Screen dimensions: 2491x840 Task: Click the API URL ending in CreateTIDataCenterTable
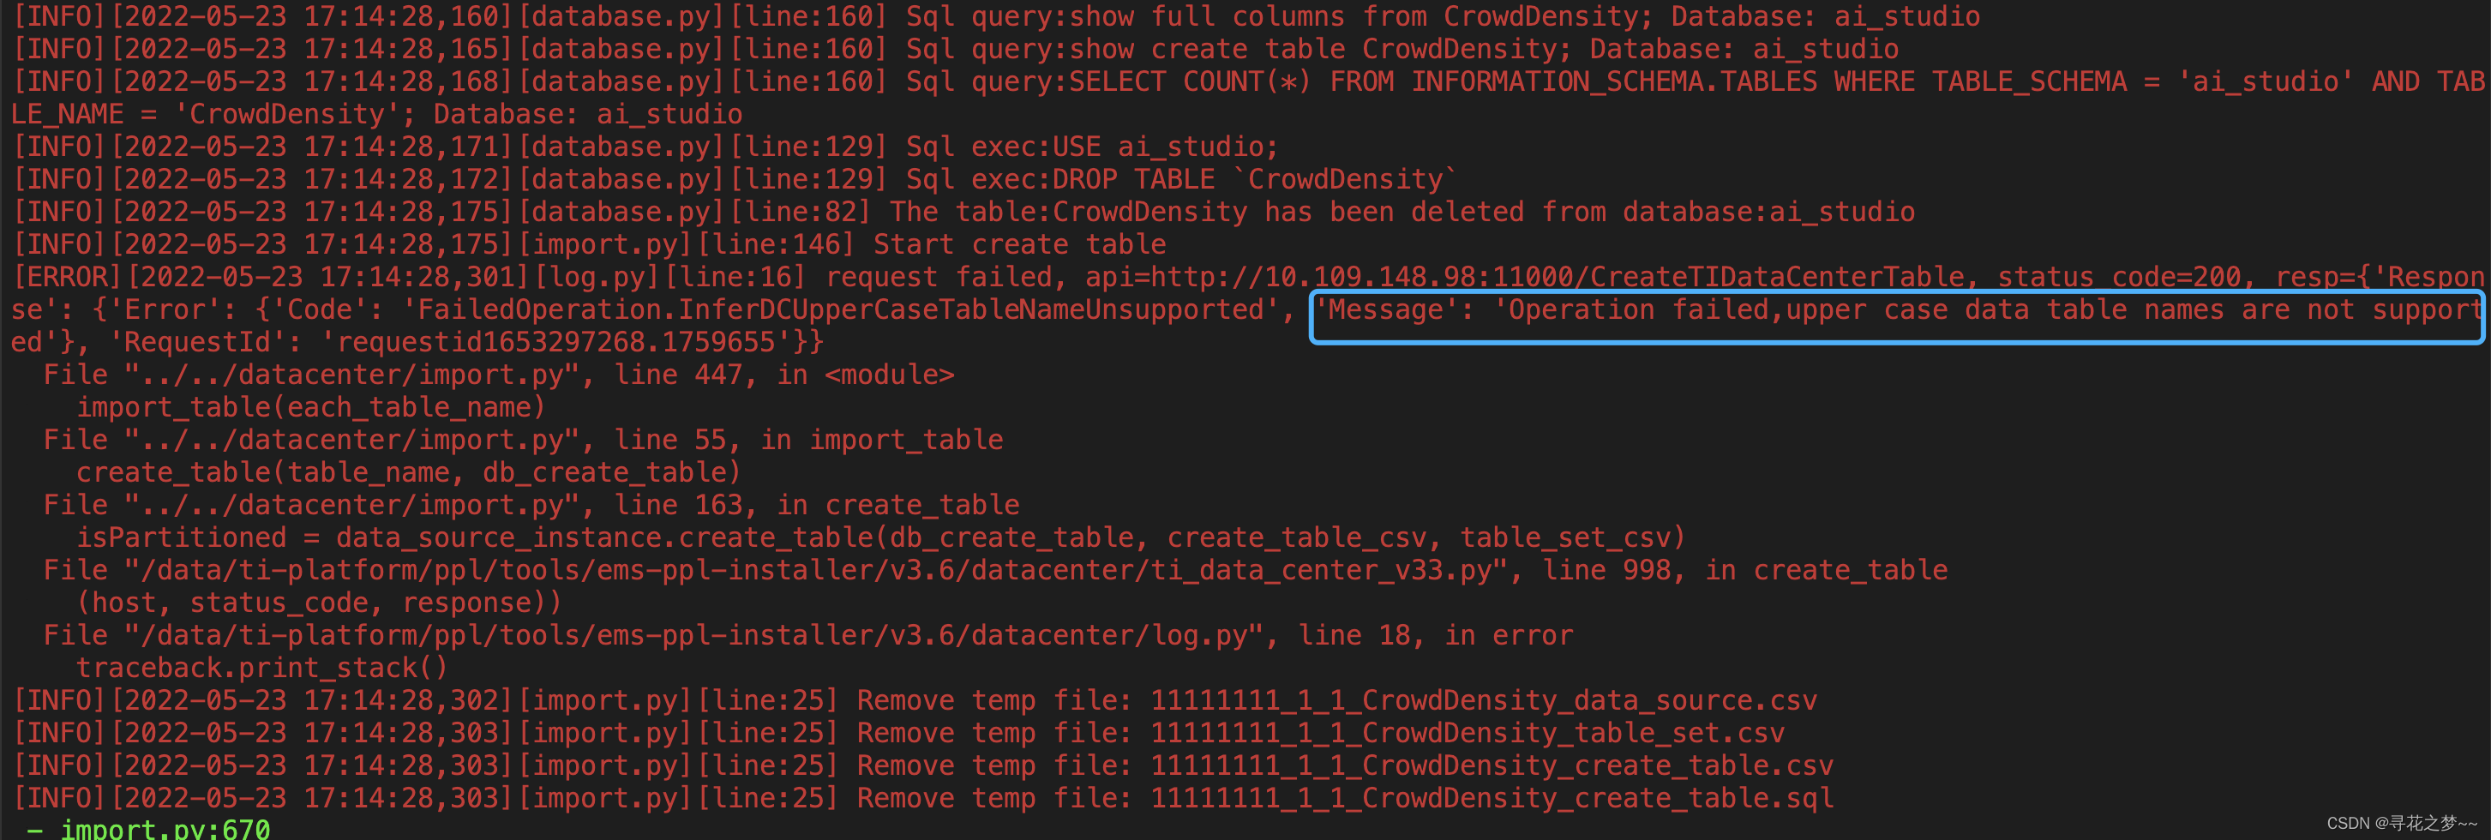[x=1558, y=278]
